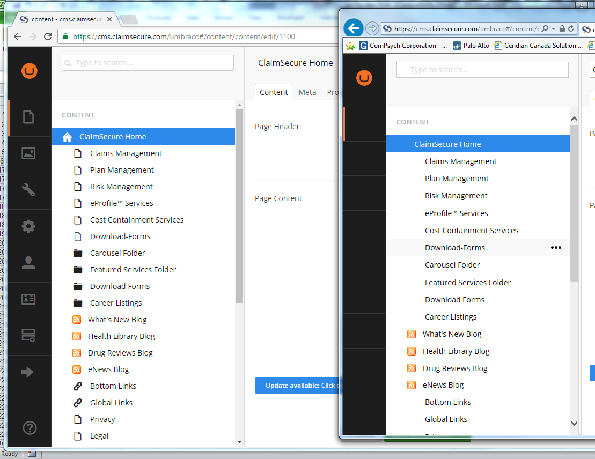Close the cms.claimsecure Chrome tab
The image size is (595, 459).
pos(109,19)
